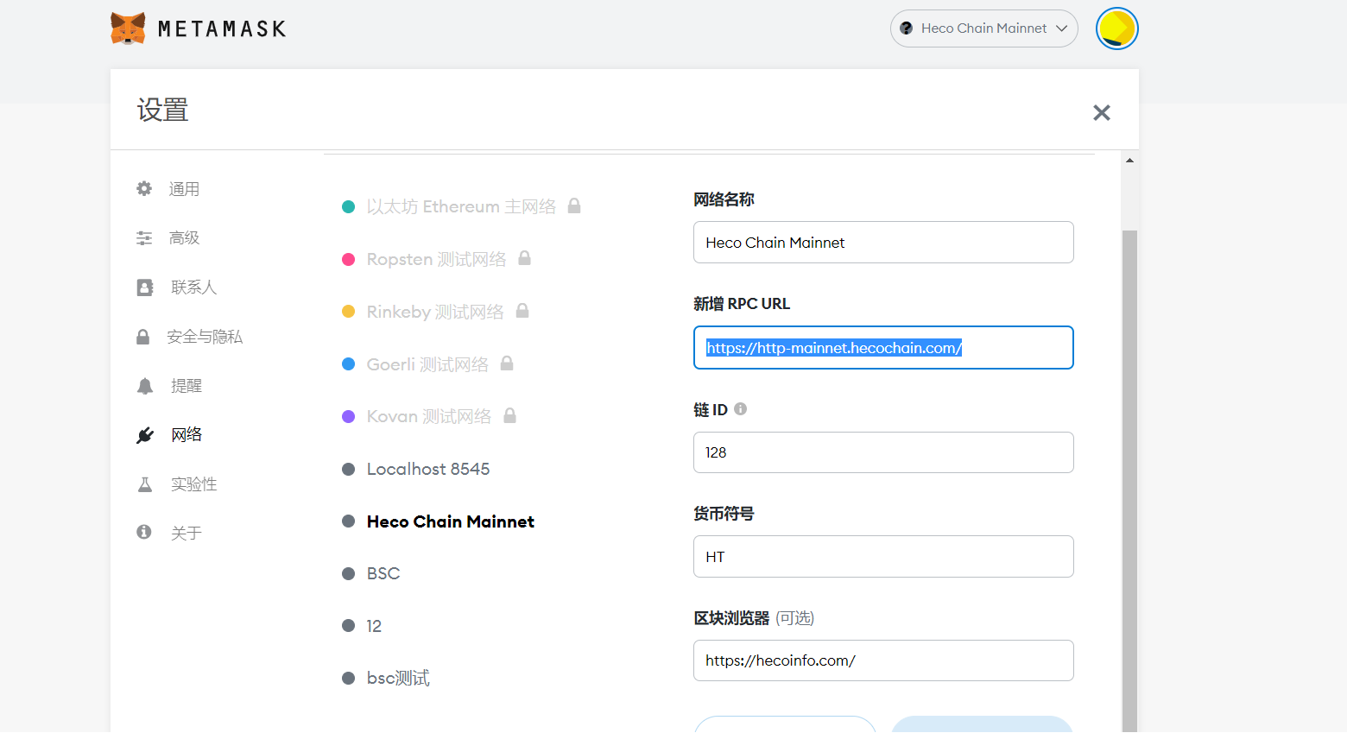Click the MetaMask fox logo
This screenshot has height=733, width=1347.
(128, 28)
